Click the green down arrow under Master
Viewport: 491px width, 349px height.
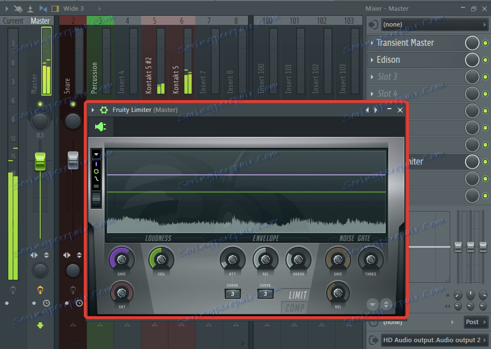click(40, 326)
